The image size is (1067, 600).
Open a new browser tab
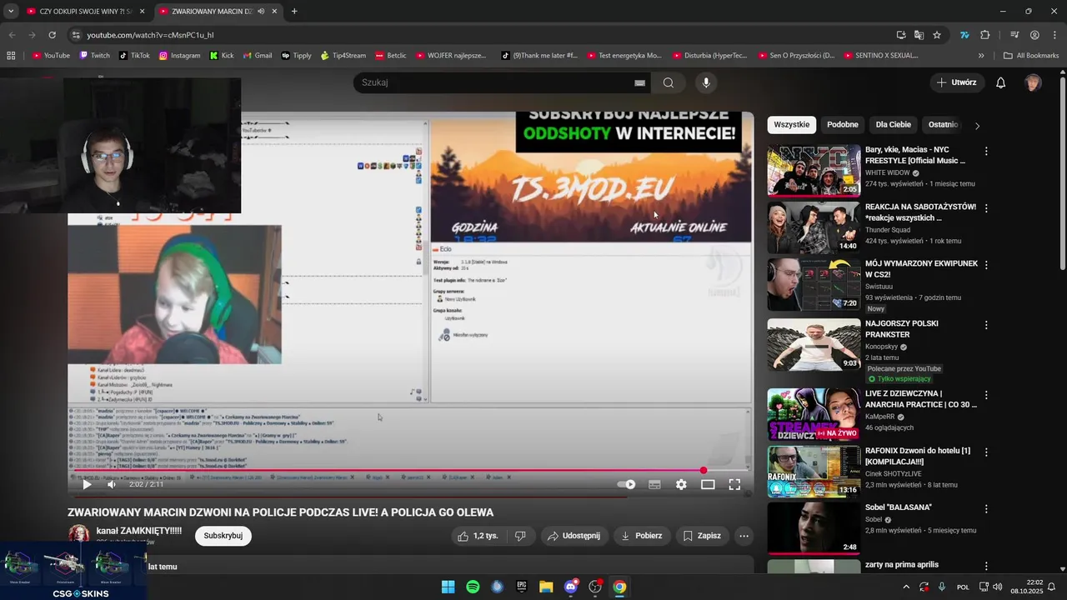click(294, 12)
